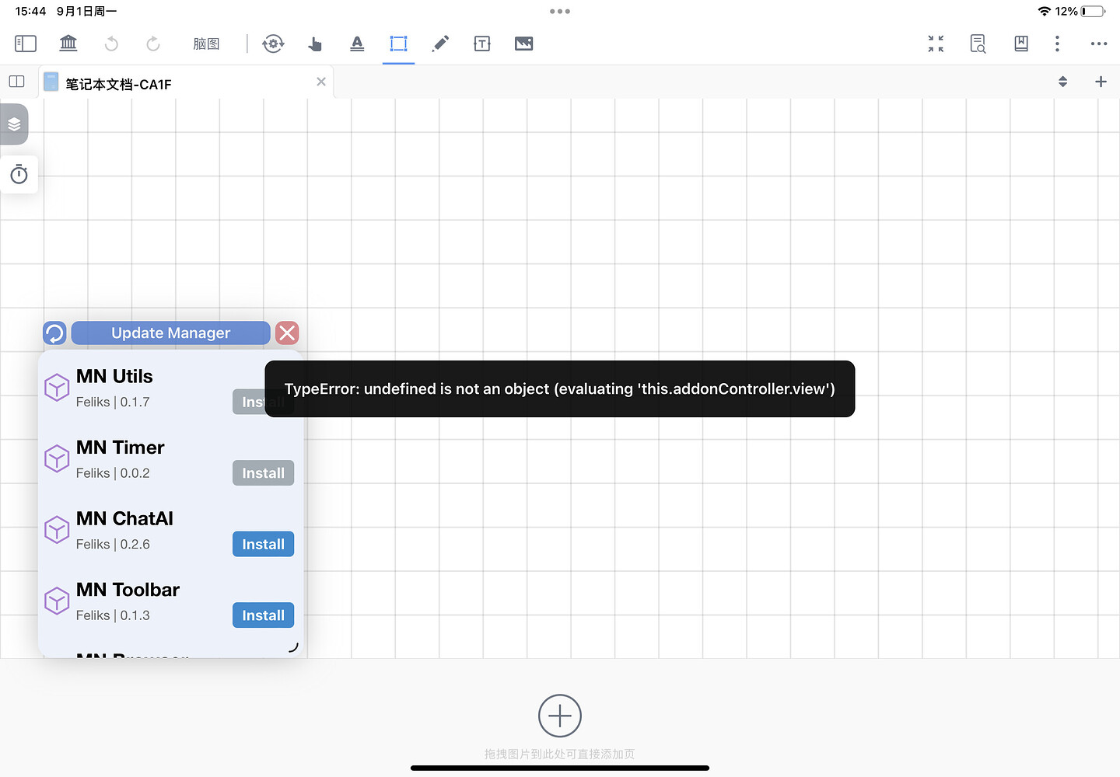The height and width of the screenshot is (777, 1120).
Task: Install the MN Toolbar add-on
Action: point(263,615)
